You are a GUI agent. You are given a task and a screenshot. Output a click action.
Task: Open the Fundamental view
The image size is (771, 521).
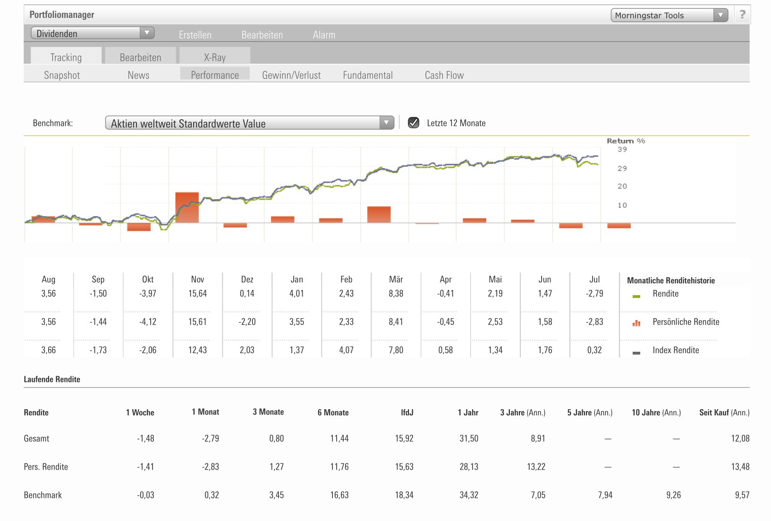[x=368, y=75]
